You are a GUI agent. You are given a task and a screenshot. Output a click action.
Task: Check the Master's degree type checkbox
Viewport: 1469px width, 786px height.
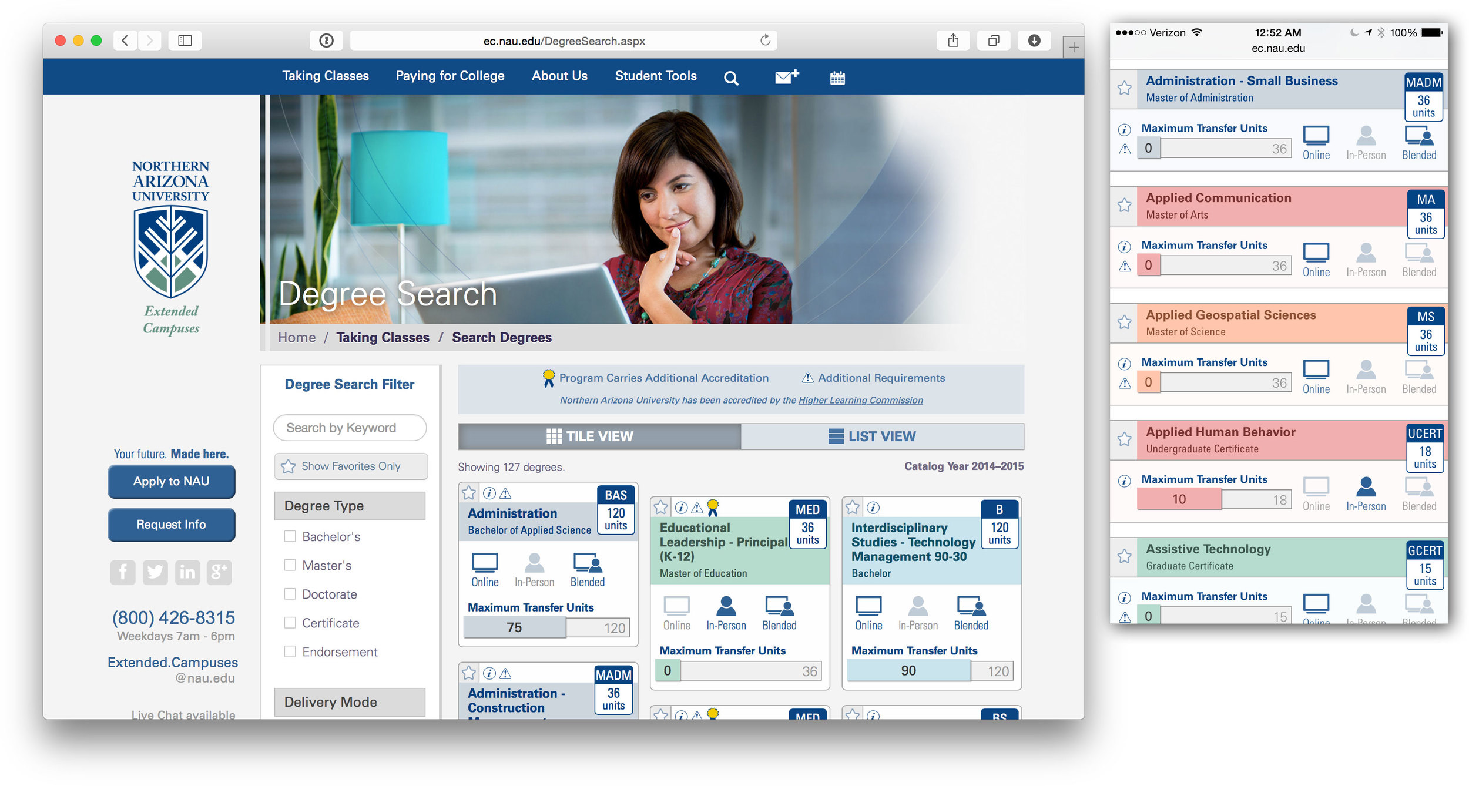pos(290,565)
